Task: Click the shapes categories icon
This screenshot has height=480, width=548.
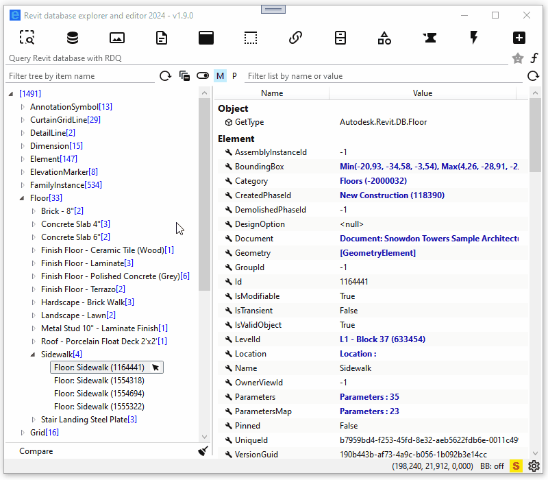Action: tap(384, 38)
